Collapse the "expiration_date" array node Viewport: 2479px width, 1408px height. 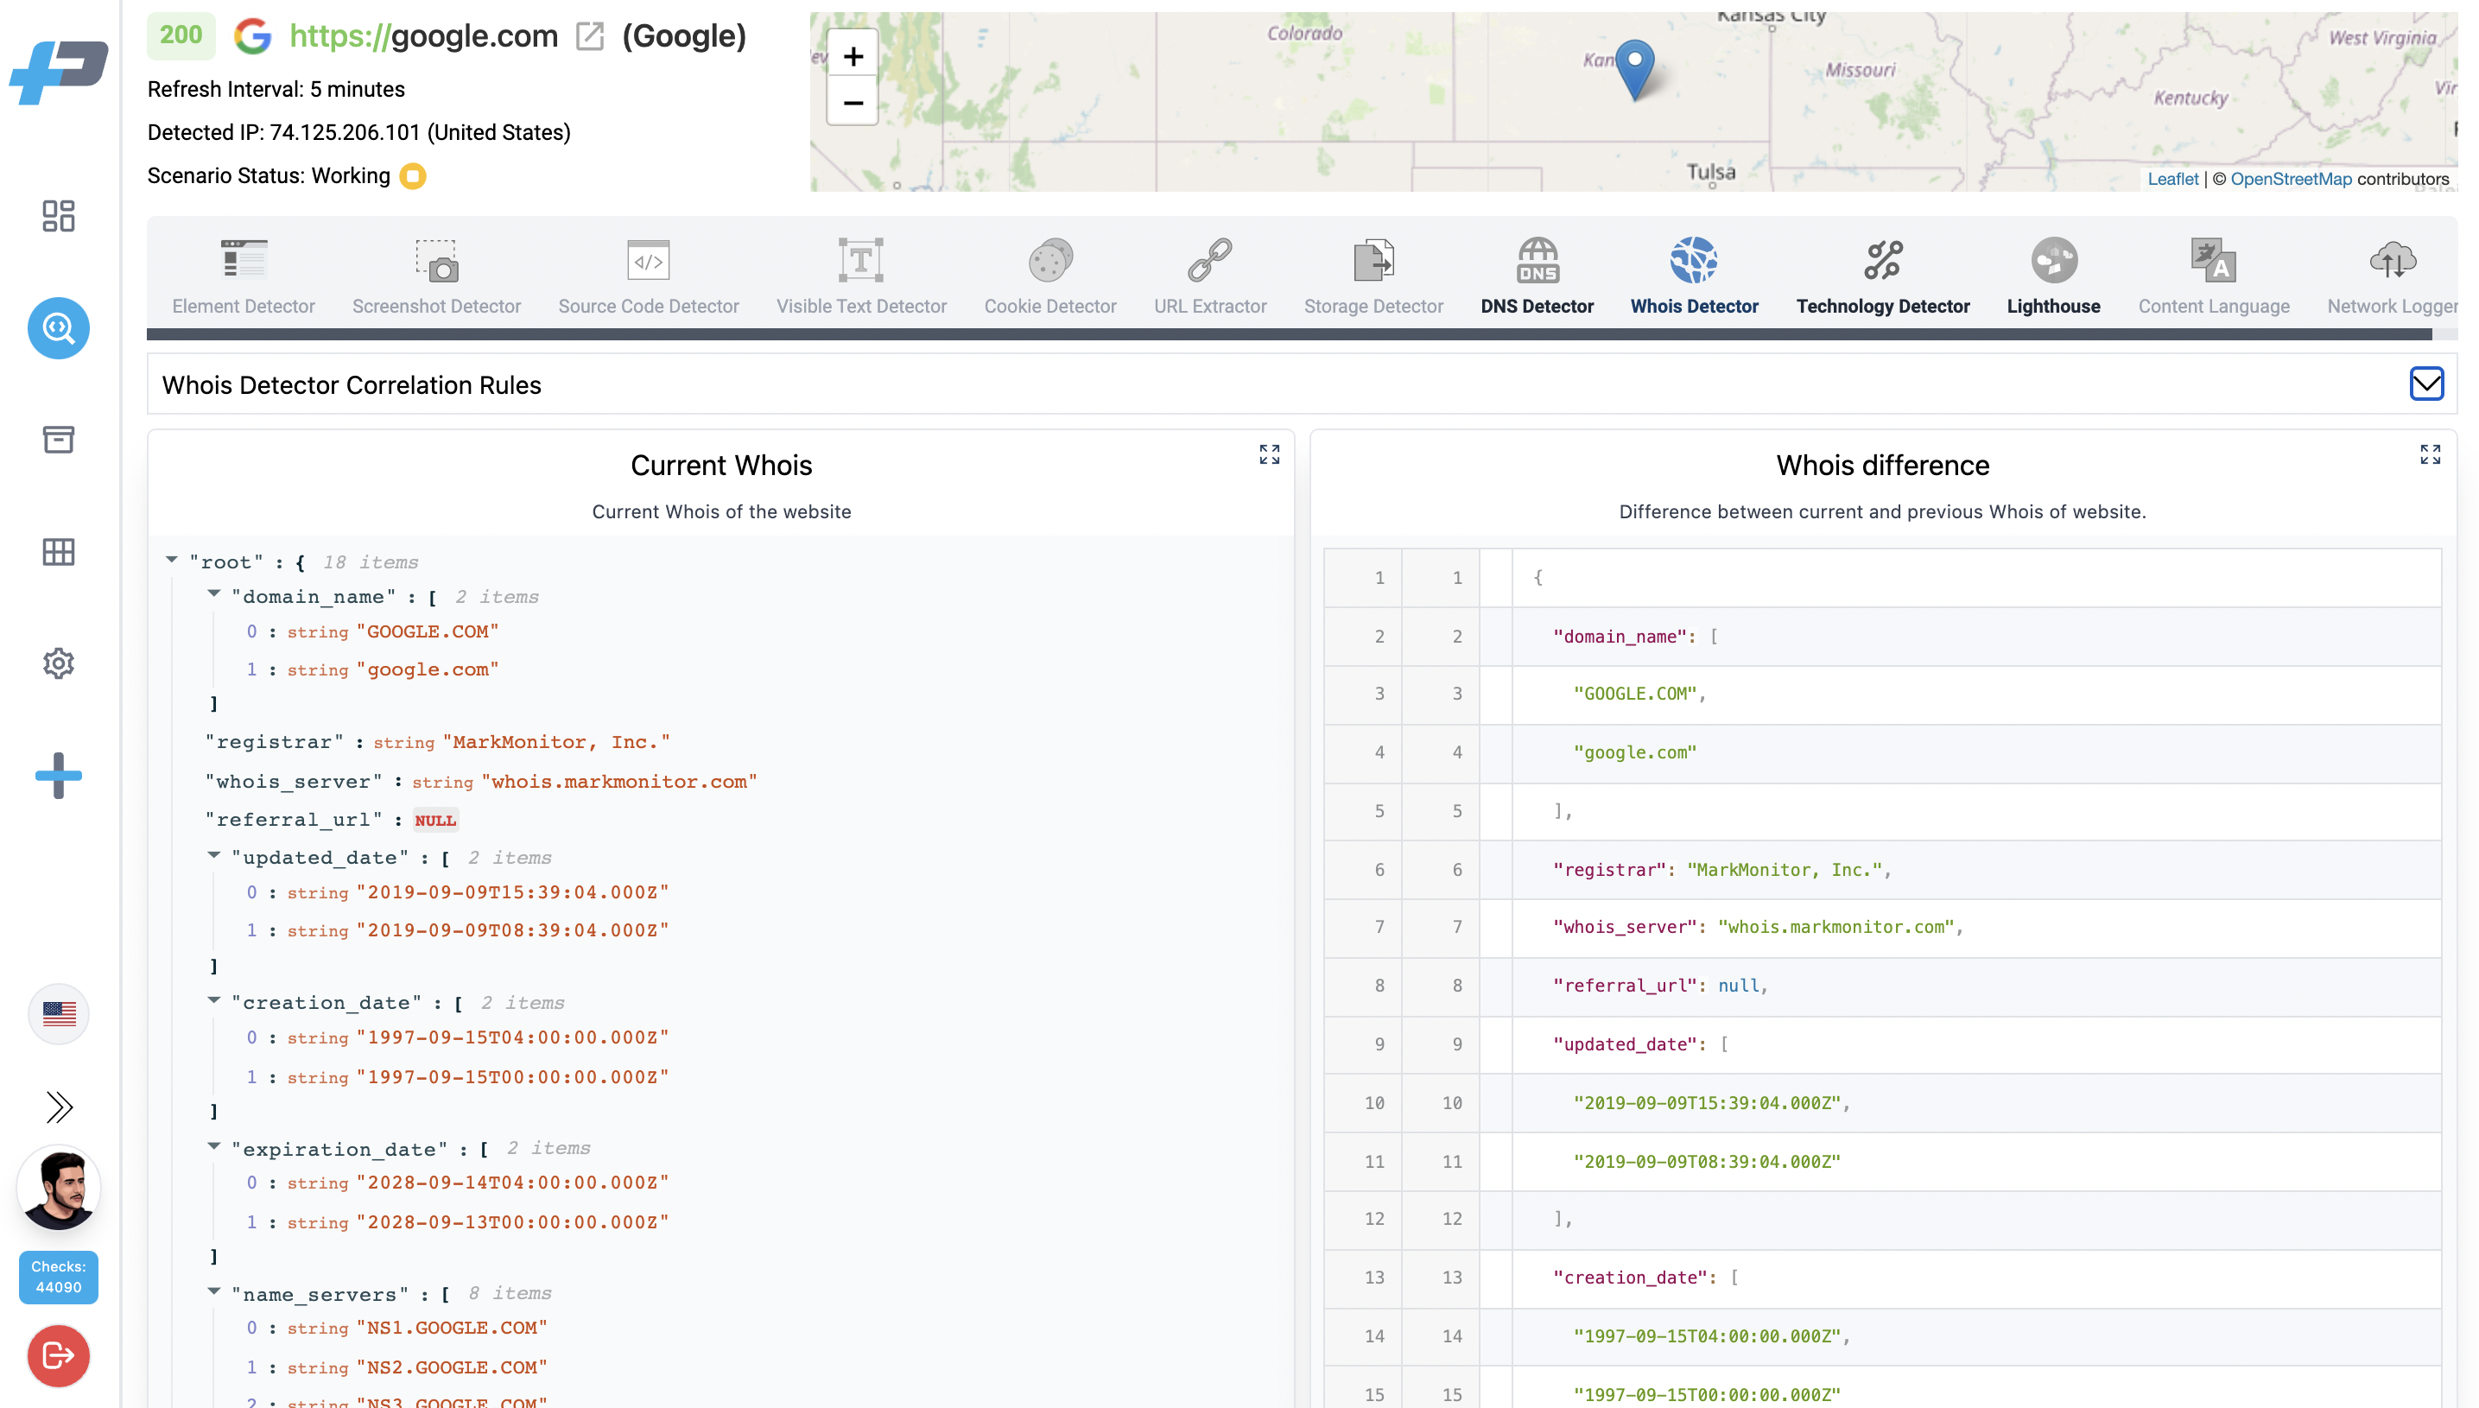coord(213,1146)
